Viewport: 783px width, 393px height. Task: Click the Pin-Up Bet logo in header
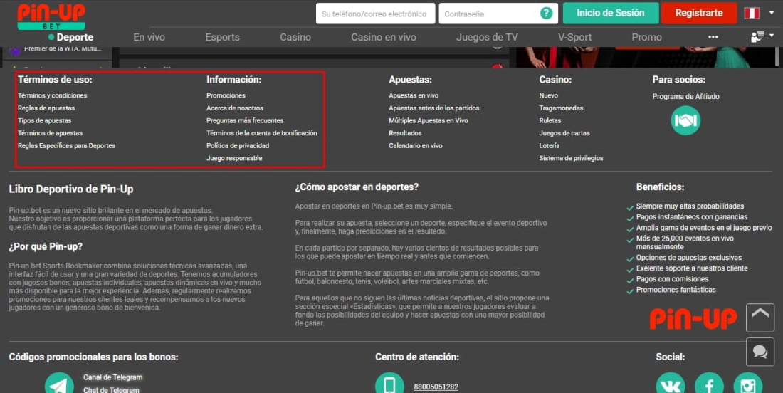pos(51,16)
